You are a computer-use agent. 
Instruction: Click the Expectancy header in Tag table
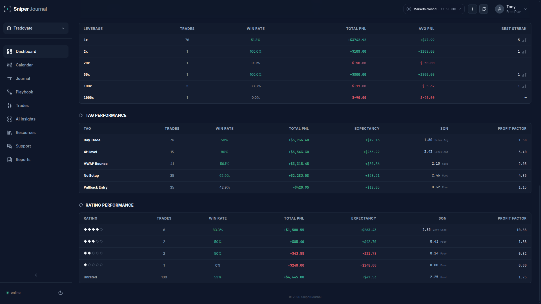[367, 129]
